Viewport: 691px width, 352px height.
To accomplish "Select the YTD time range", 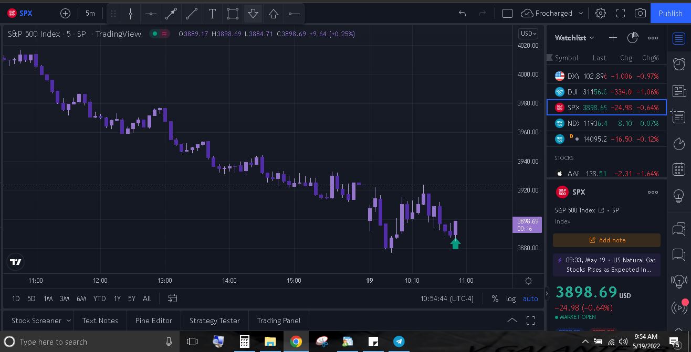I will point(99,298).
